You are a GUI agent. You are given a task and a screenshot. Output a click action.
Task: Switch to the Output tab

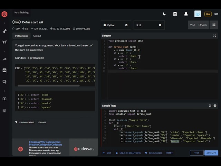37,36
